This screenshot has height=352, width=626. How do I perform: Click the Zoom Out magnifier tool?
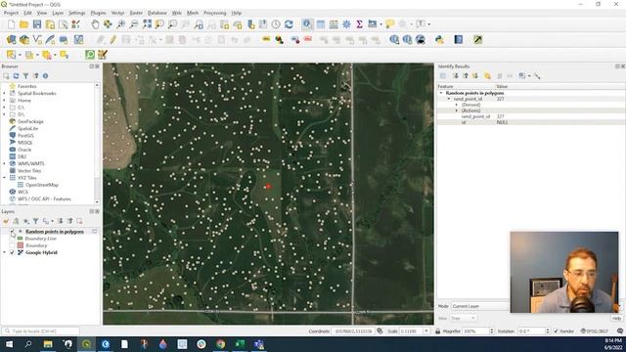click(134, 24)
